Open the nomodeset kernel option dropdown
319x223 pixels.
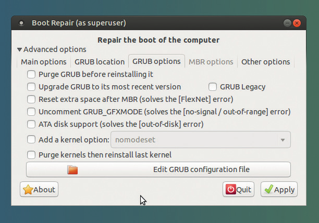tap(201, 140)
